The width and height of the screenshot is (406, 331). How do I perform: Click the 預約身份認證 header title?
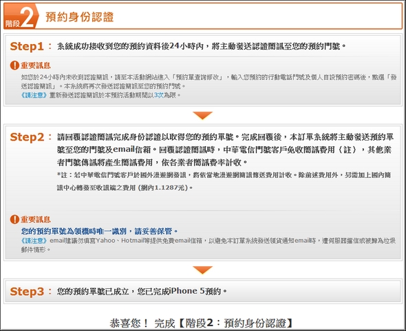(x=80, y=17)
